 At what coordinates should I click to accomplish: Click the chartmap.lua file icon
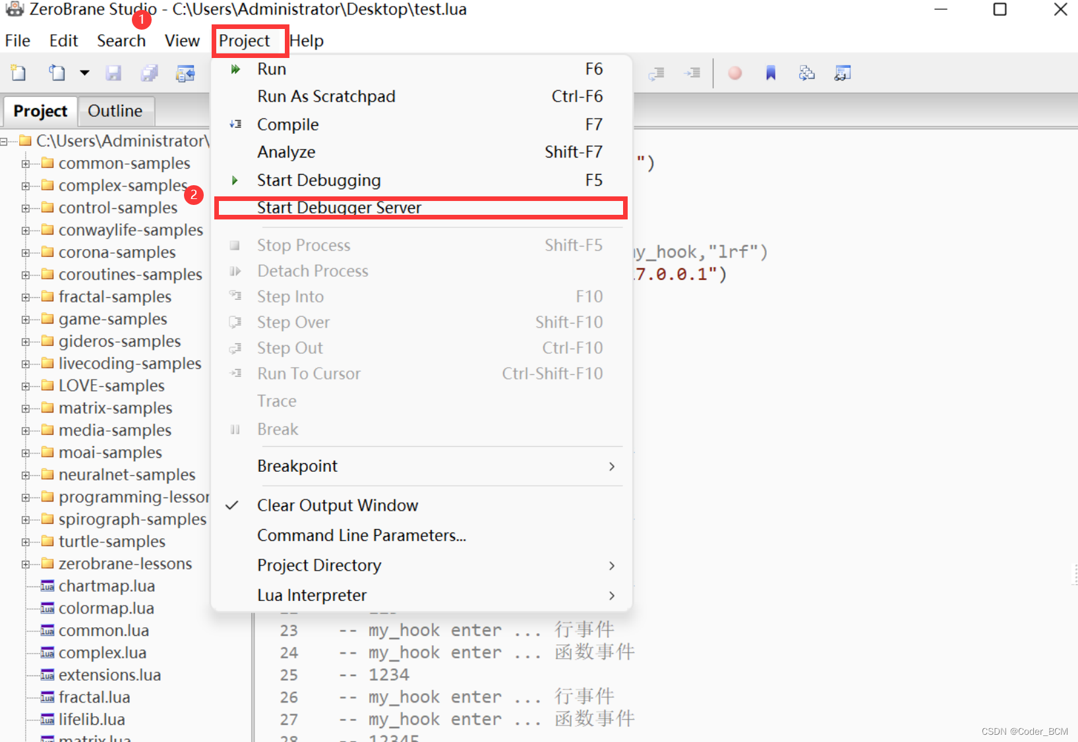(x=47, y=586)
